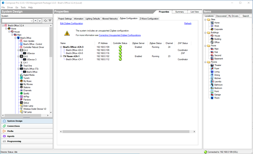Switch to My Drivers tab in Items
The image size is (253, 154).
(233, 16)
